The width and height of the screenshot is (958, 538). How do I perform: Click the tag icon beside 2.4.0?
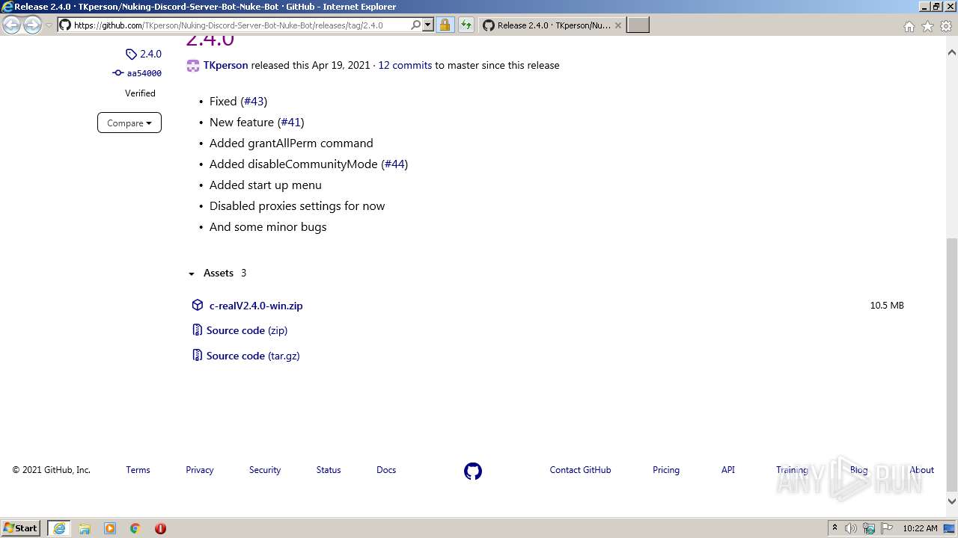[x=131, y=55]
